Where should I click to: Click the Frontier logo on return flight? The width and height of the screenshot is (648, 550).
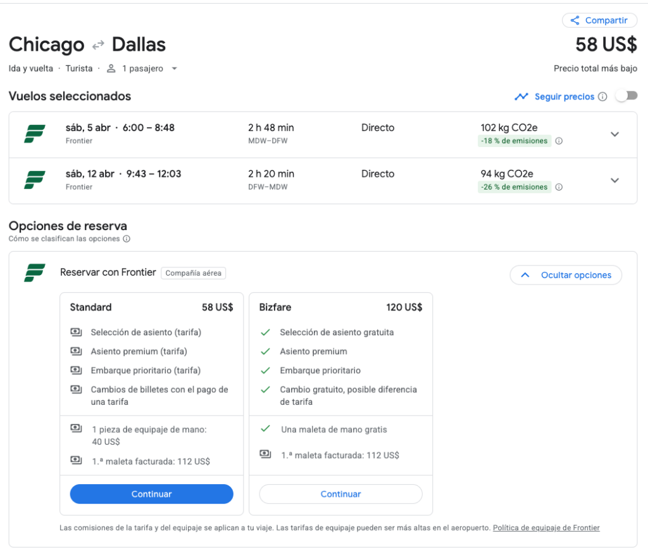click(x=35, y=180)
